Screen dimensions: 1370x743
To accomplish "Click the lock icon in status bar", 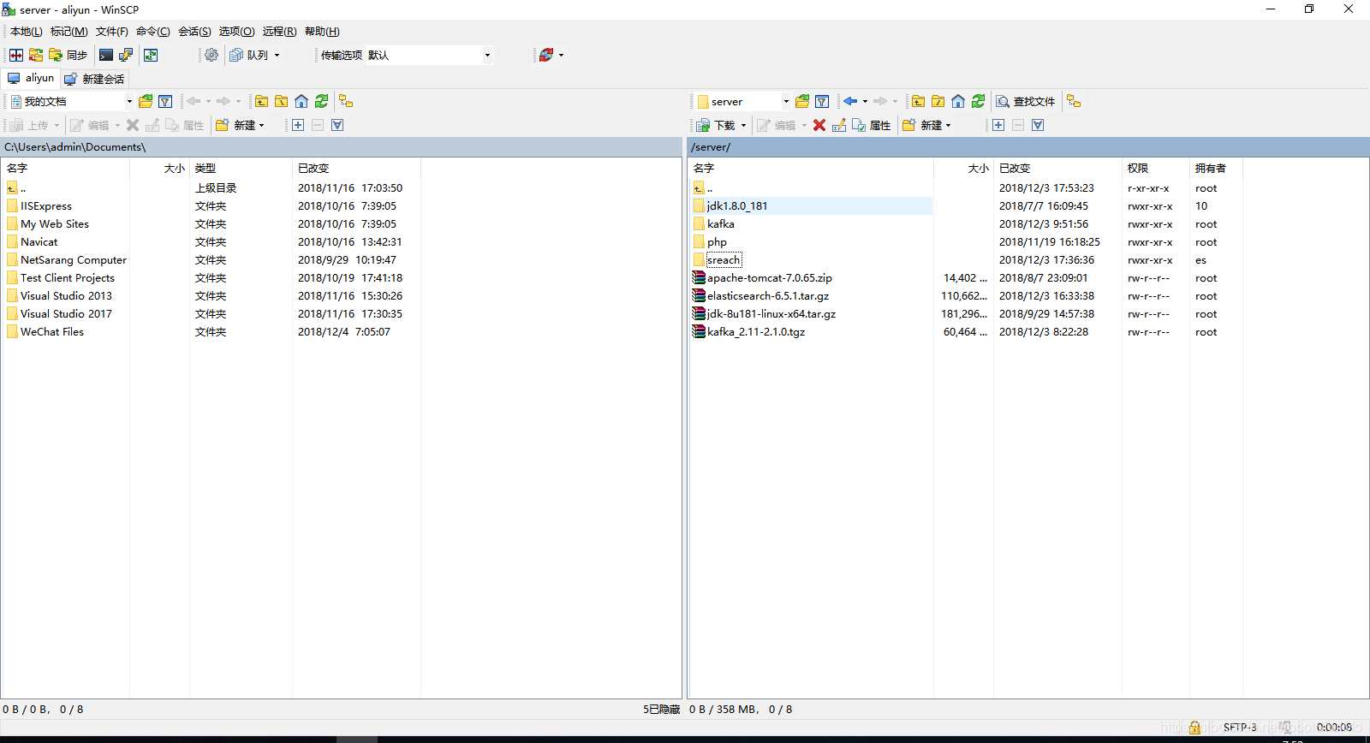I will coord(1194,728).
